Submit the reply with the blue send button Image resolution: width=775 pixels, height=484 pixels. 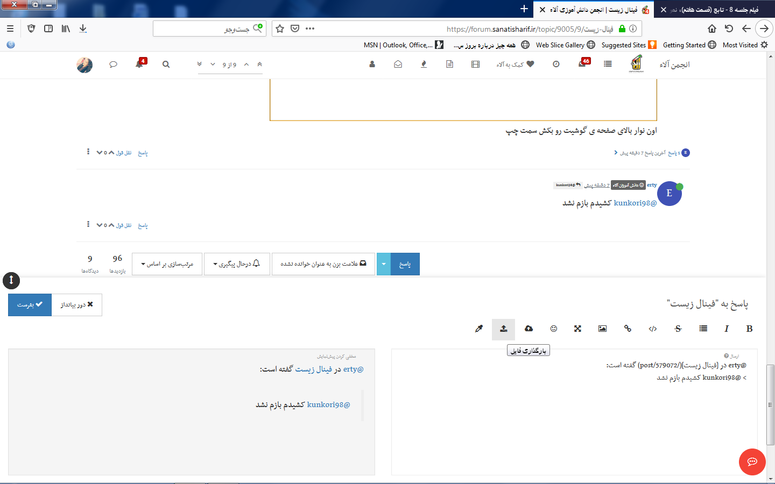(30, 305)
